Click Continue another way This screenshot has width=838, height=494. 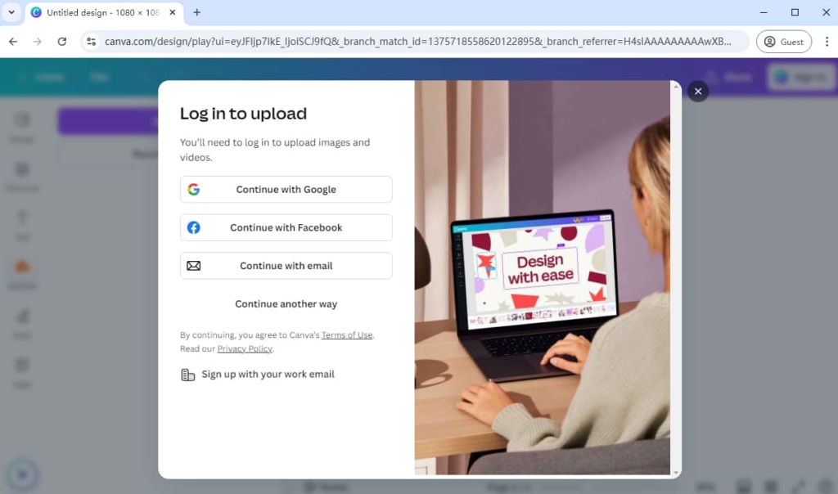(x=286, y=304)
